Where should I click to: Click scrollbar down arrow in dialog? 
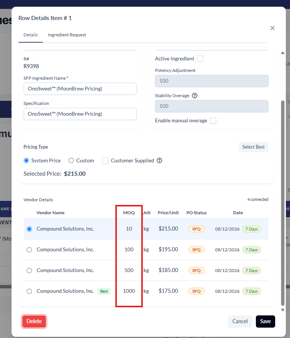coord(283,310)
